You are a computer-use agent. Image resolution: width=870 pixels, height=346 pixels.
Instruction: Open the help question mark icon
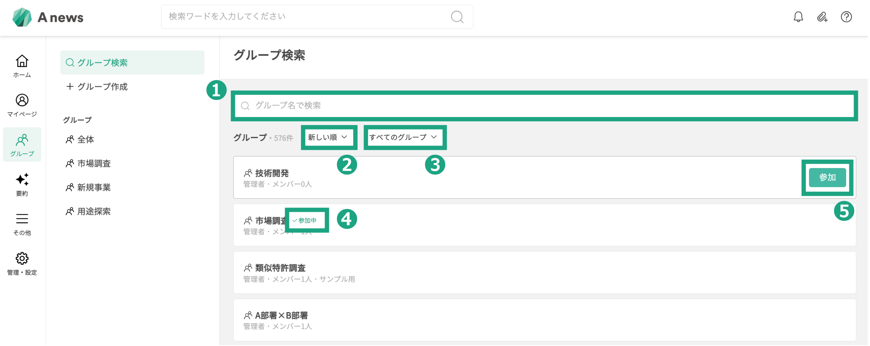(x=846, y=17)
